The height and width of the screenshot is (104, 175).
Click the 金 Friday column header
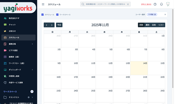point(139,32)
